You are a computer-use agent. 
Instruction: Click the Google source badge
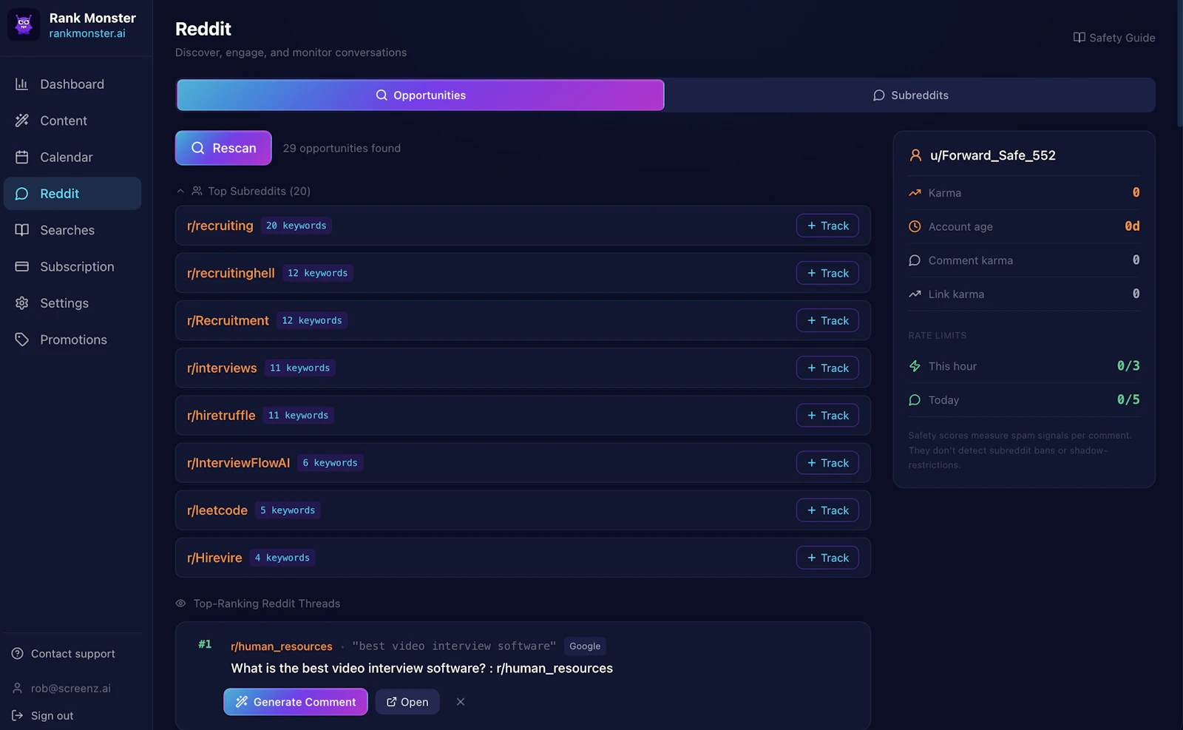click(585, 646)
